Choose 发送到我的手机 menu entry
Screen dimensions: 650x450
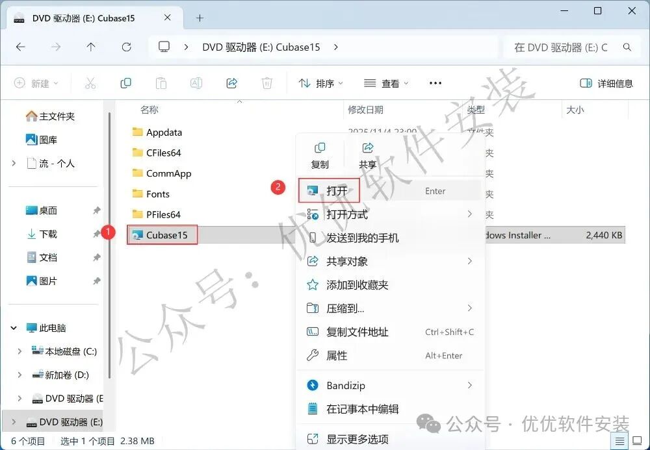[390, 238]
